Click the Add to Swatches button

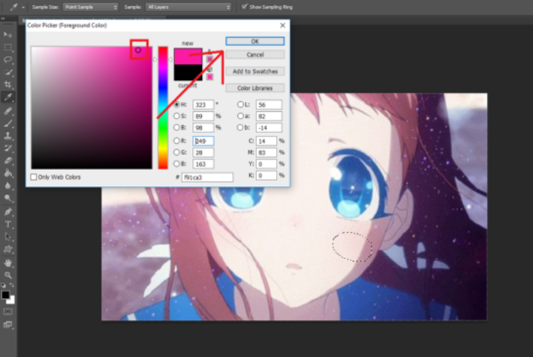255,71
